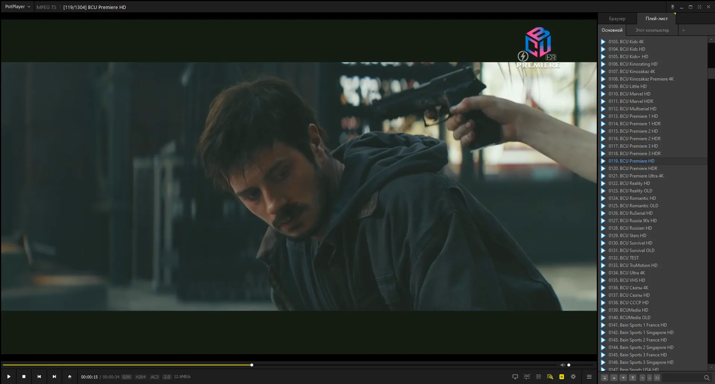Move selected item to top of playlist
This screenshot has height=384, width=715.
(605, 378)
